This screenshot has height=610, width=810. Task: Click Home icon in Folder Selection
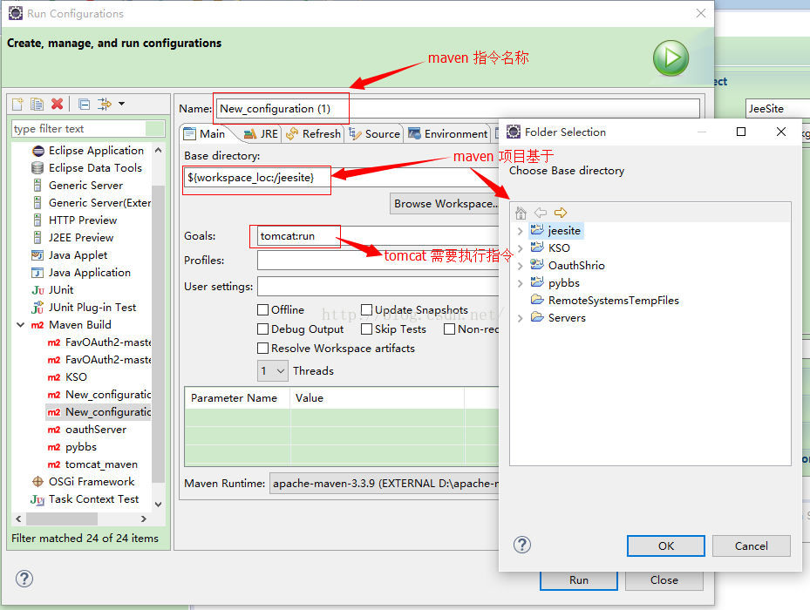click(521, 213)
